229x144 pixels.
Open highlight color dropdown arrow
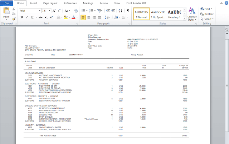pyautogui.click(x=69, y=17)
